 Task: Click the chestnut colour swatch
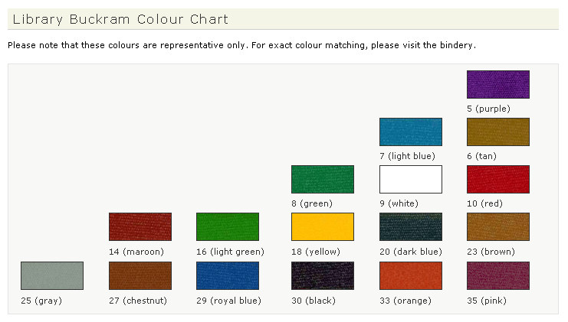tap(140, 275)
